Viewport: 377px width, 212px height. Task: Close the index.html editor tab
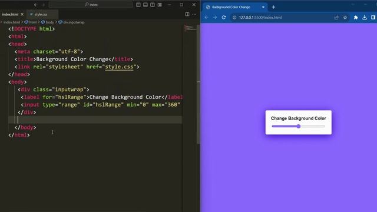[22, 14]
